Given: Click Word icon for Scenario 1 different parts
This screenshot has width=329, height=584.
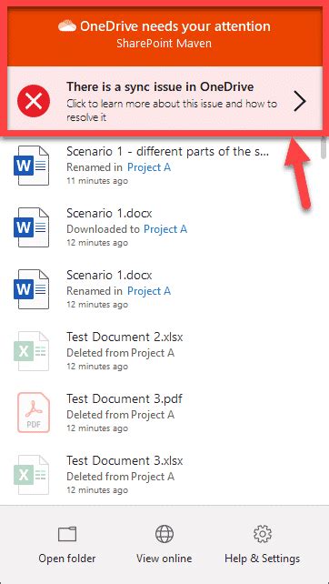Looking at the screenshot, I should coord(31,166).
